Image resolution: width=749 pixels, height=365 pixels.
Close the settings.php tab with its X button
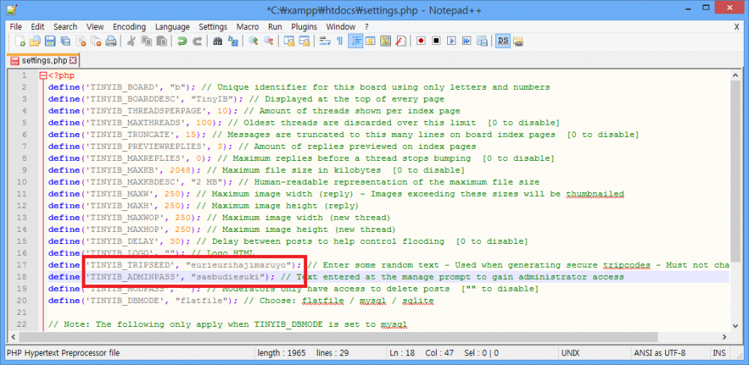[73, 60]
